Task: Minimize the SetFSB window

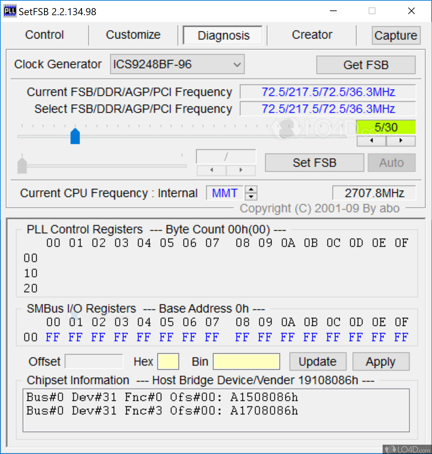Action: (x=333, y=11)
